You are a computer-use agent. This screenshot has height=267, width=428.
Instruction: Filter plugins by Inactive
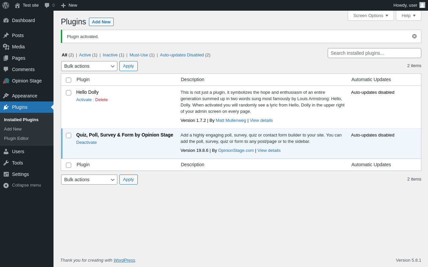[110, 55]
